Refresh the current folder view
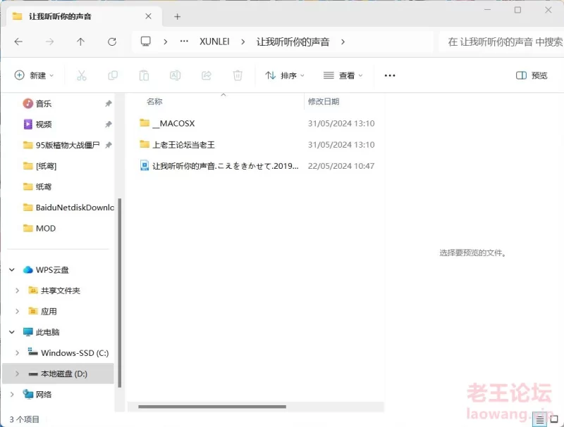564x427 pixels. 111,42
